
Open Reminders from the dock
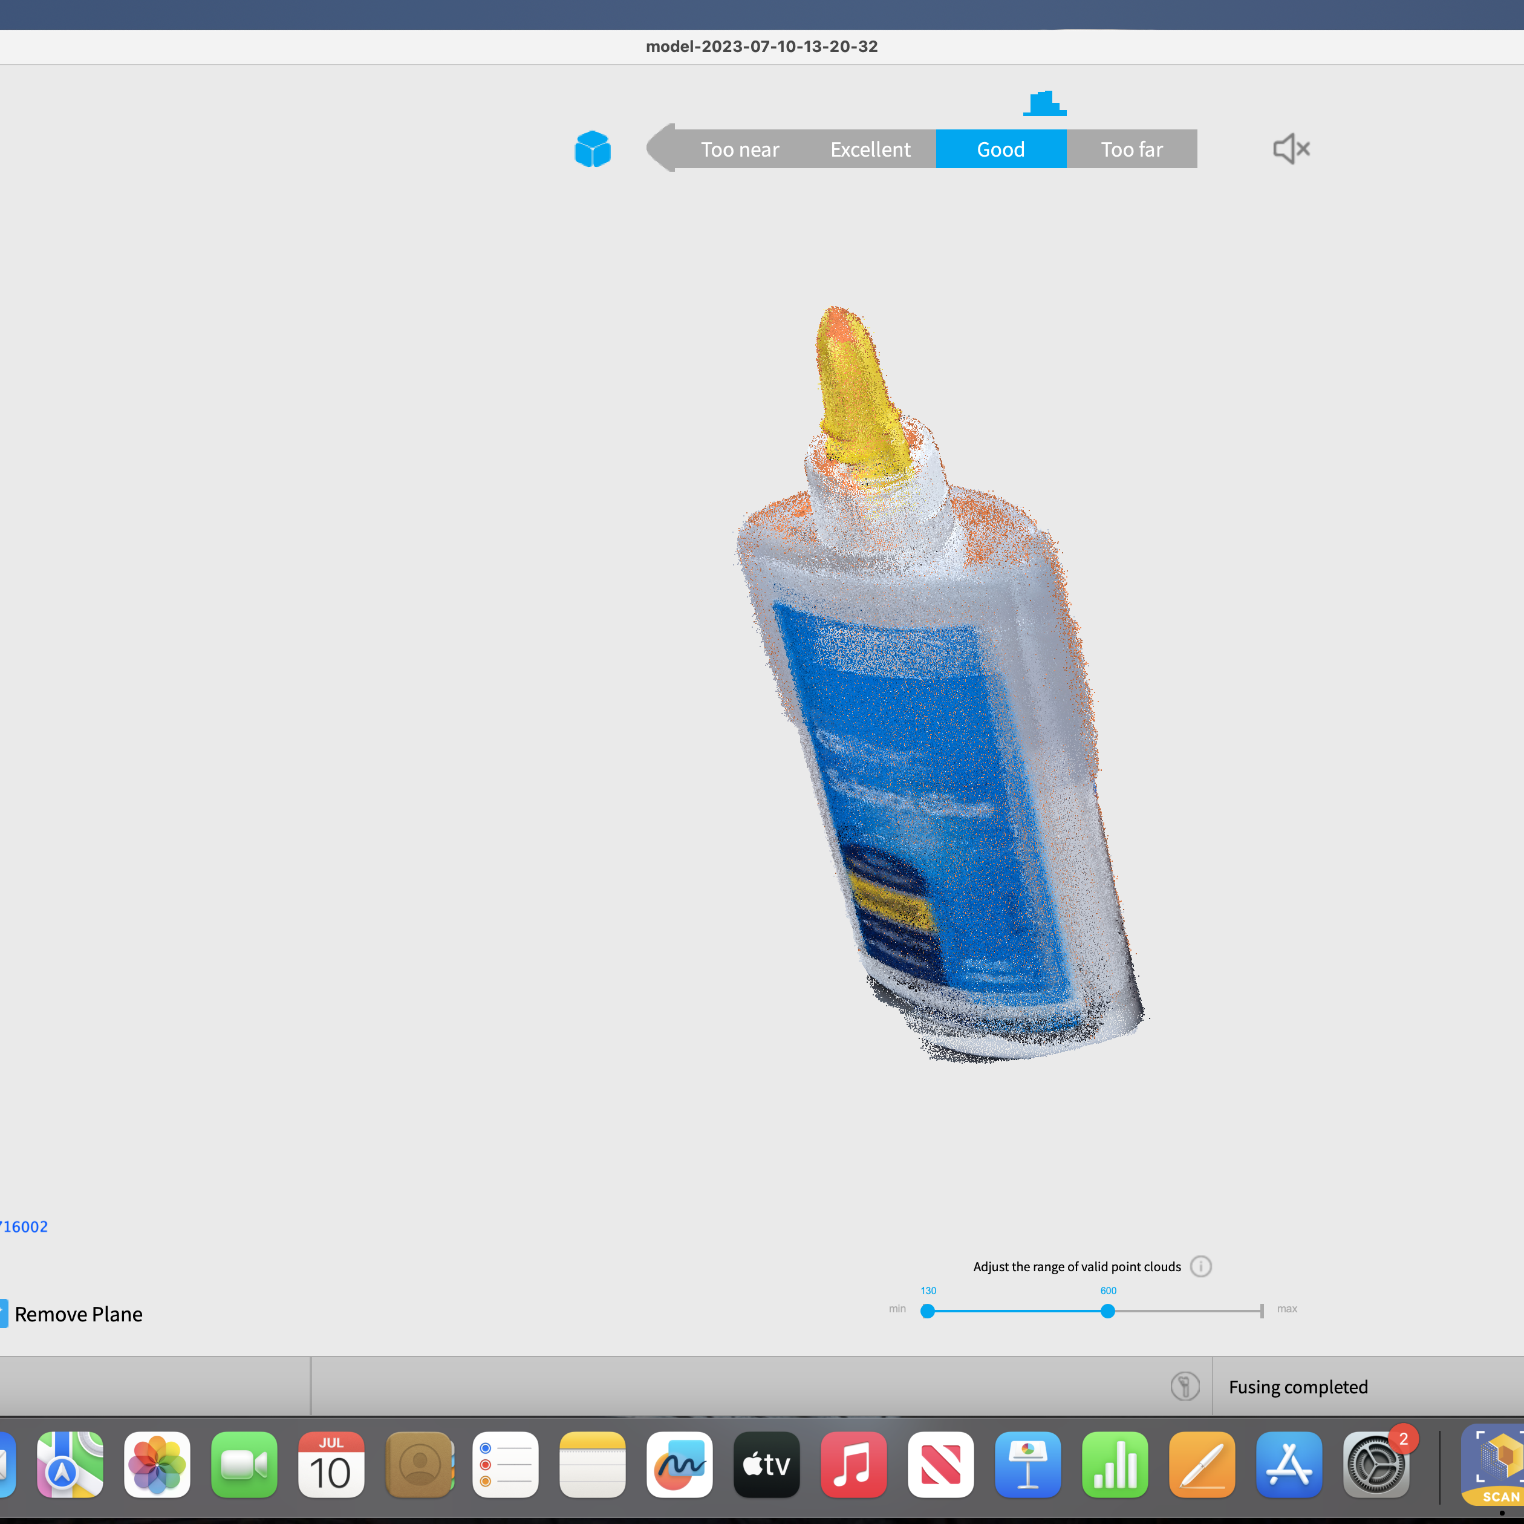pos(505,1464)
